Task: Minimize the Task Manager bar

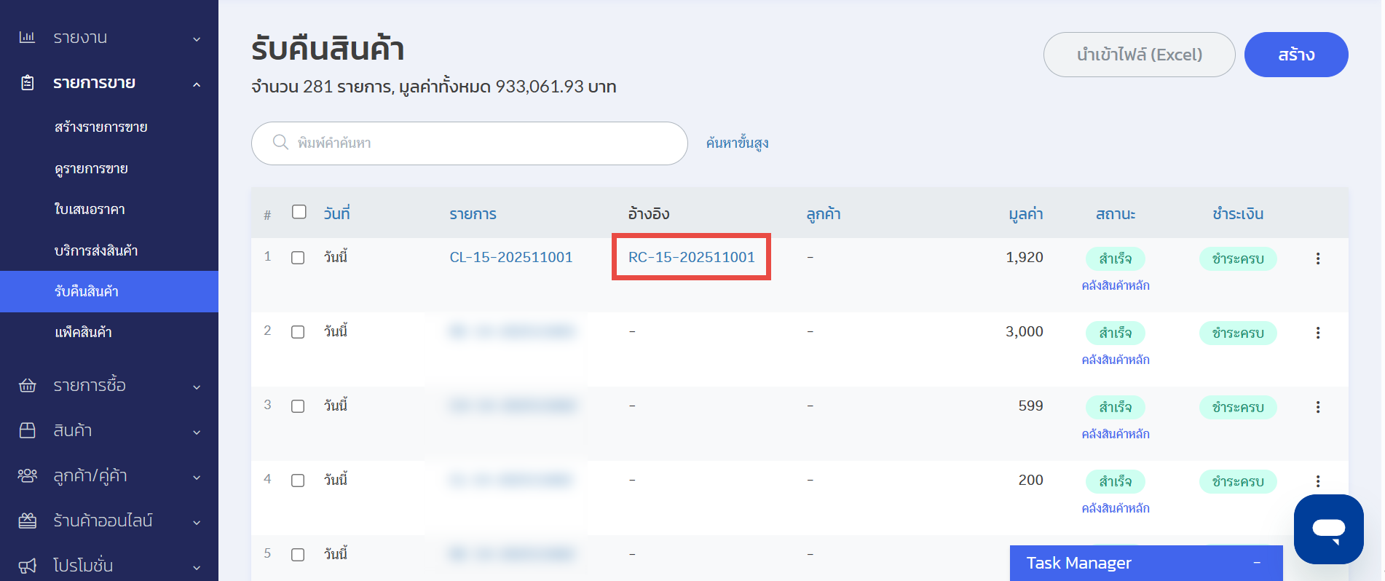Action: pos(1256,563)
